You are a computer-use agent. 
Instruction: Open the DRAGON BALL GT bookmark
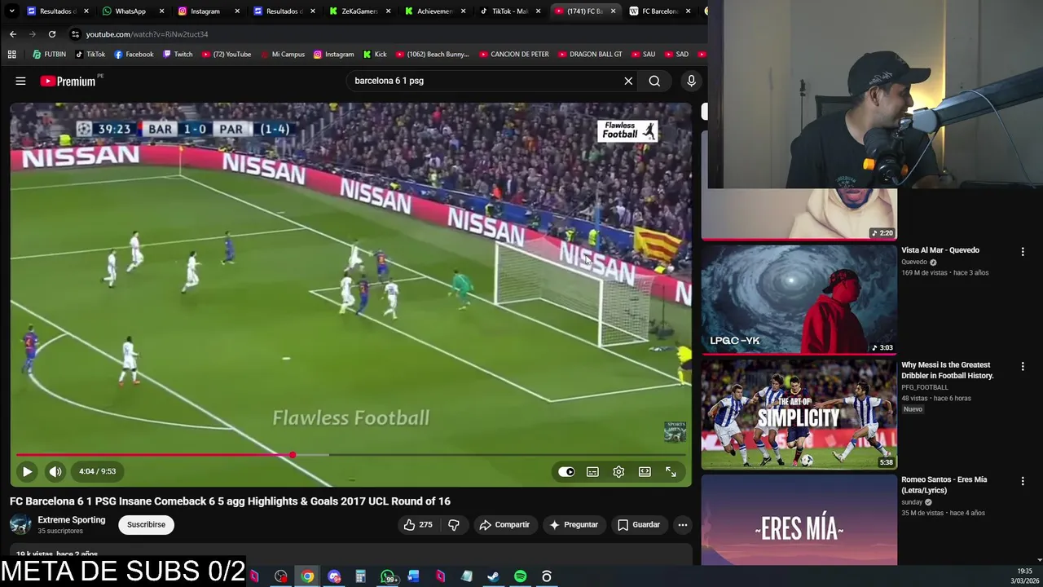pyautogui.click(x=589, y=55)
